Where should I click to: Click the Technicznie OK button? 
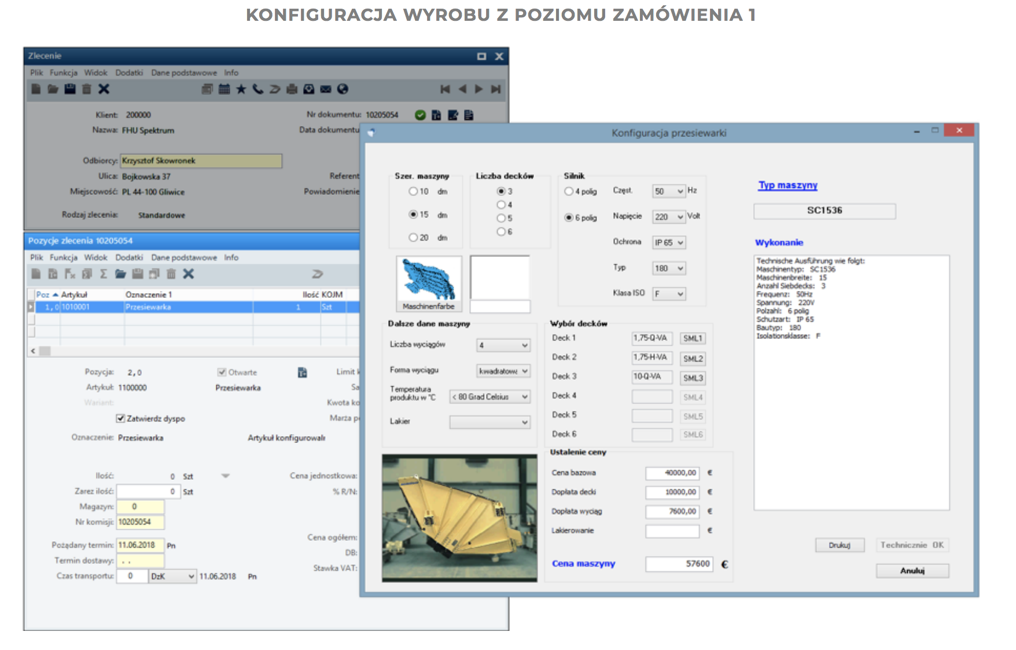[912, 545]
